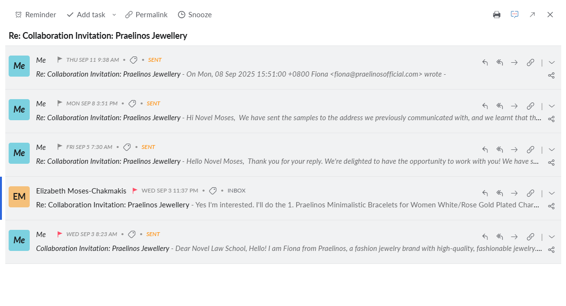Toggle the flag on Elizabeth's message
Screen dimensions: 566x306
135,191
